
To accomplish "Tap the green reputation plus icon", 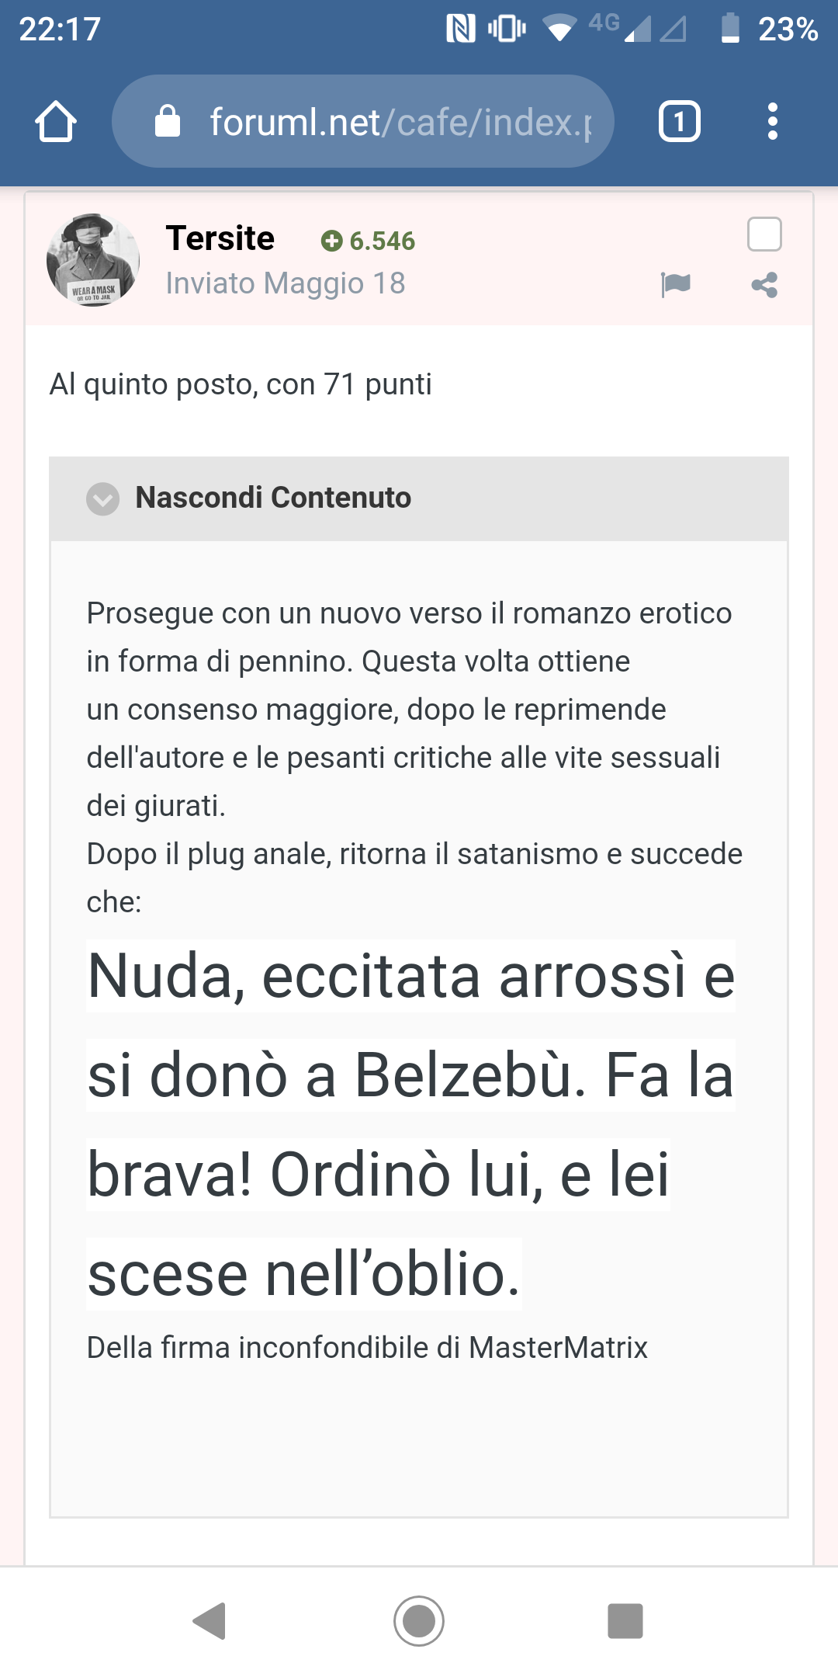I will tap(331, 241).
